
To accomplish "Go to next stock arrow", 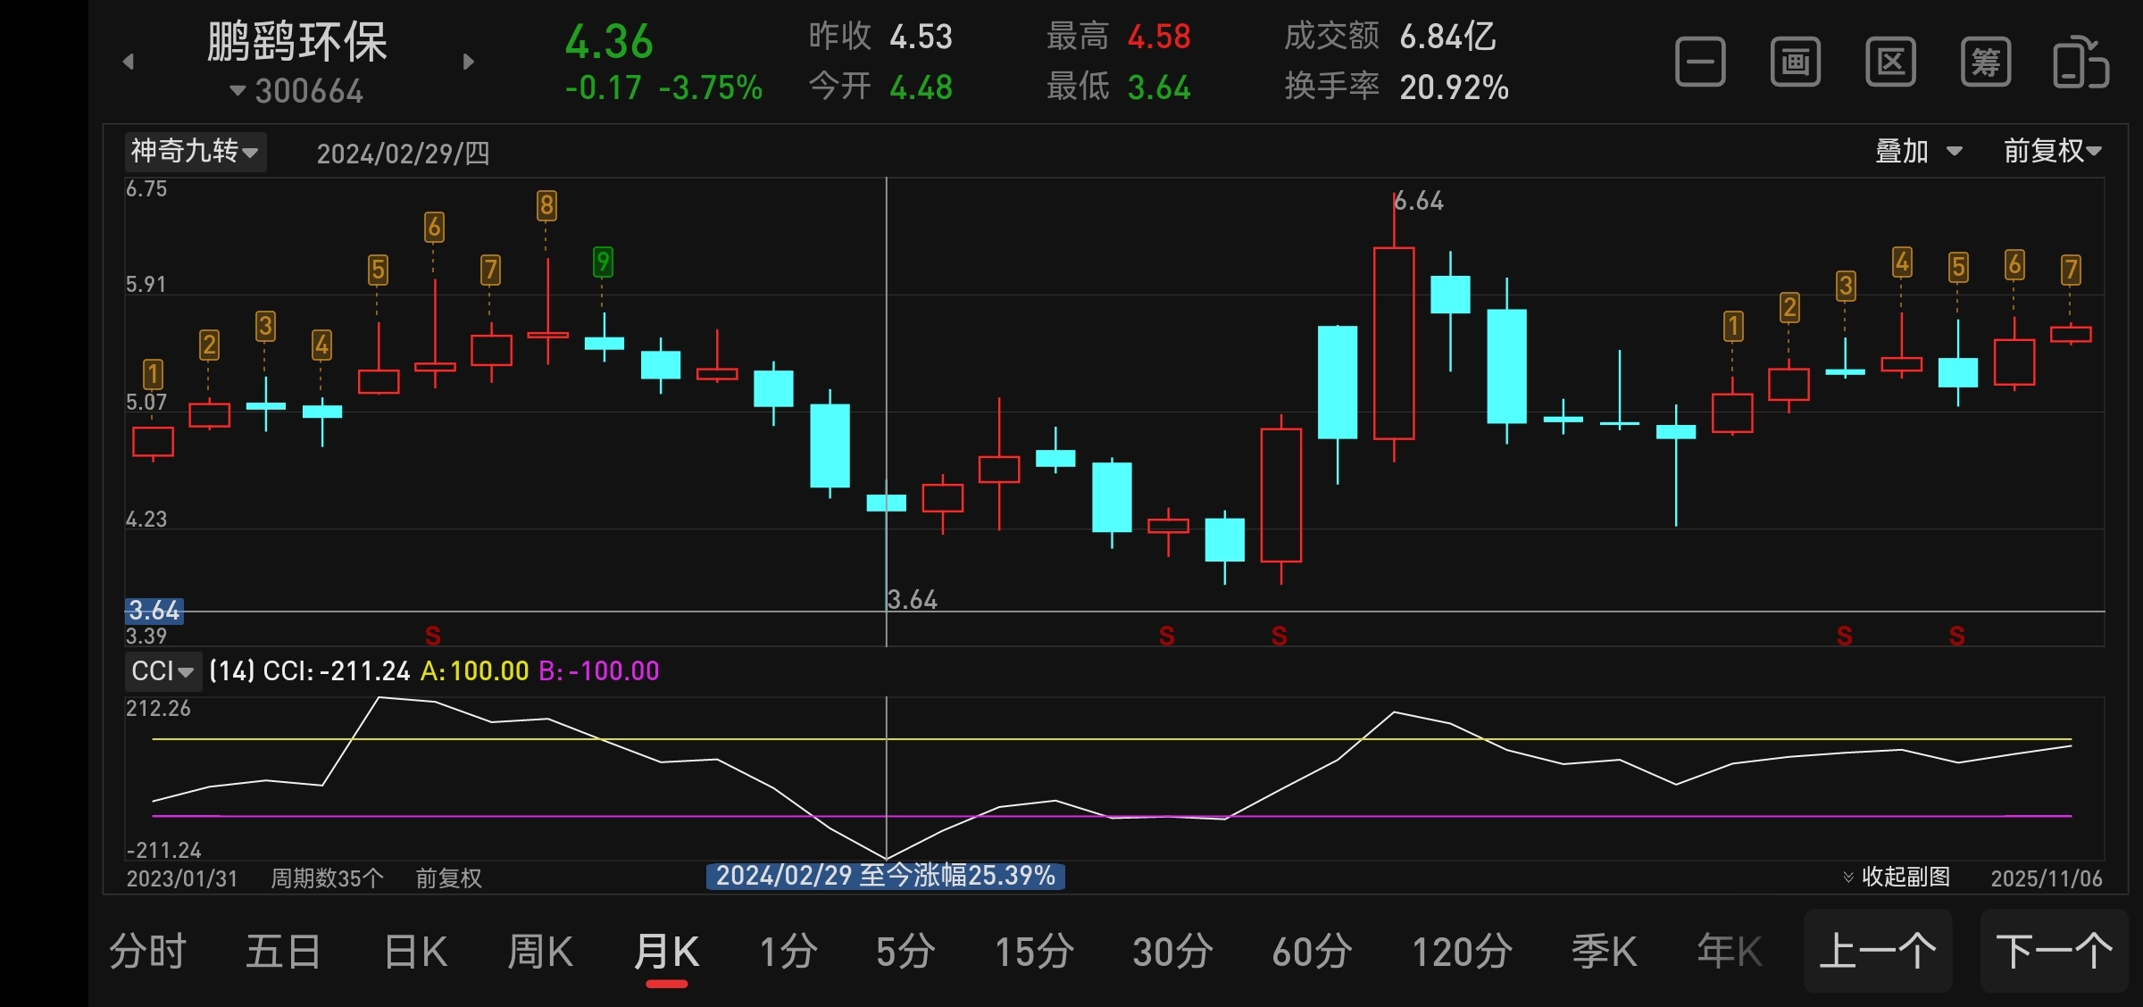I will coord(469,62).
